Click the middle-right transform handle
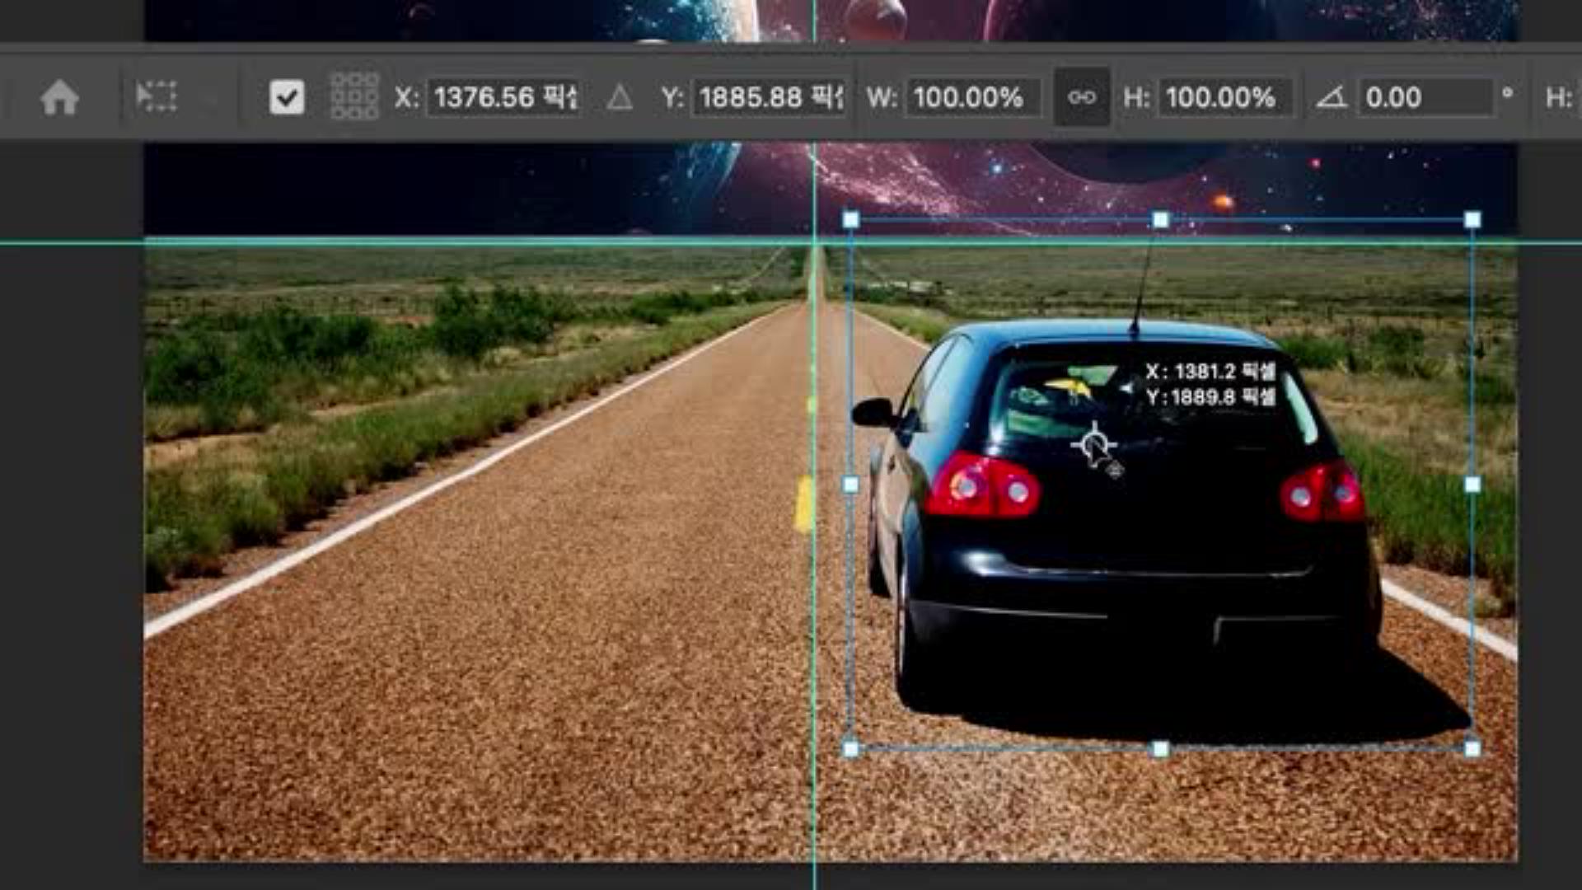This screenshot has height=890, width=1582. [x=1472, y=485]
